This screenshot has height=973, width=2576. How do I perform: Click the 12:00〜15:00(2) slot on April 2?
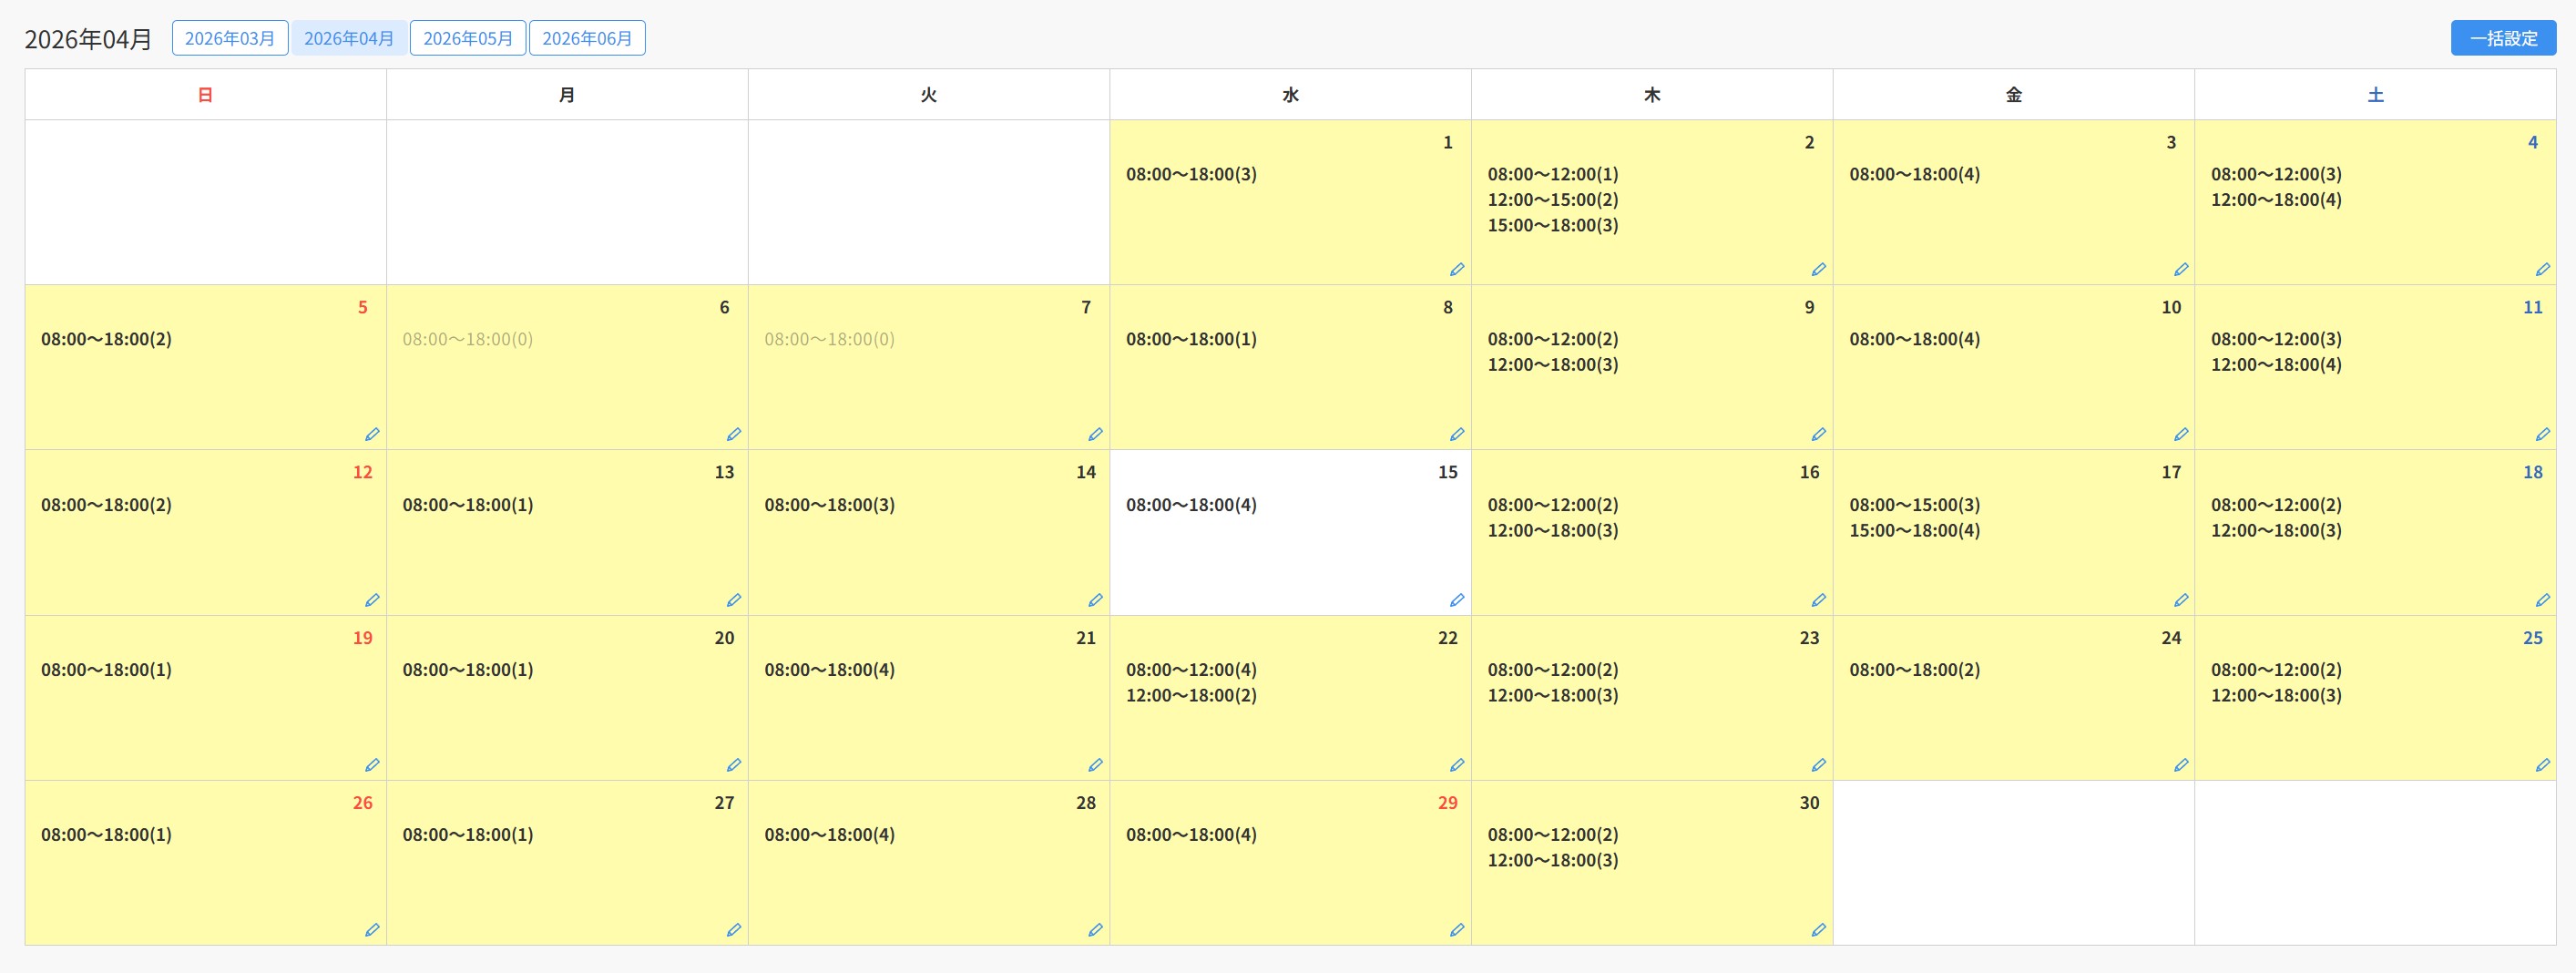click(1552, 200)
